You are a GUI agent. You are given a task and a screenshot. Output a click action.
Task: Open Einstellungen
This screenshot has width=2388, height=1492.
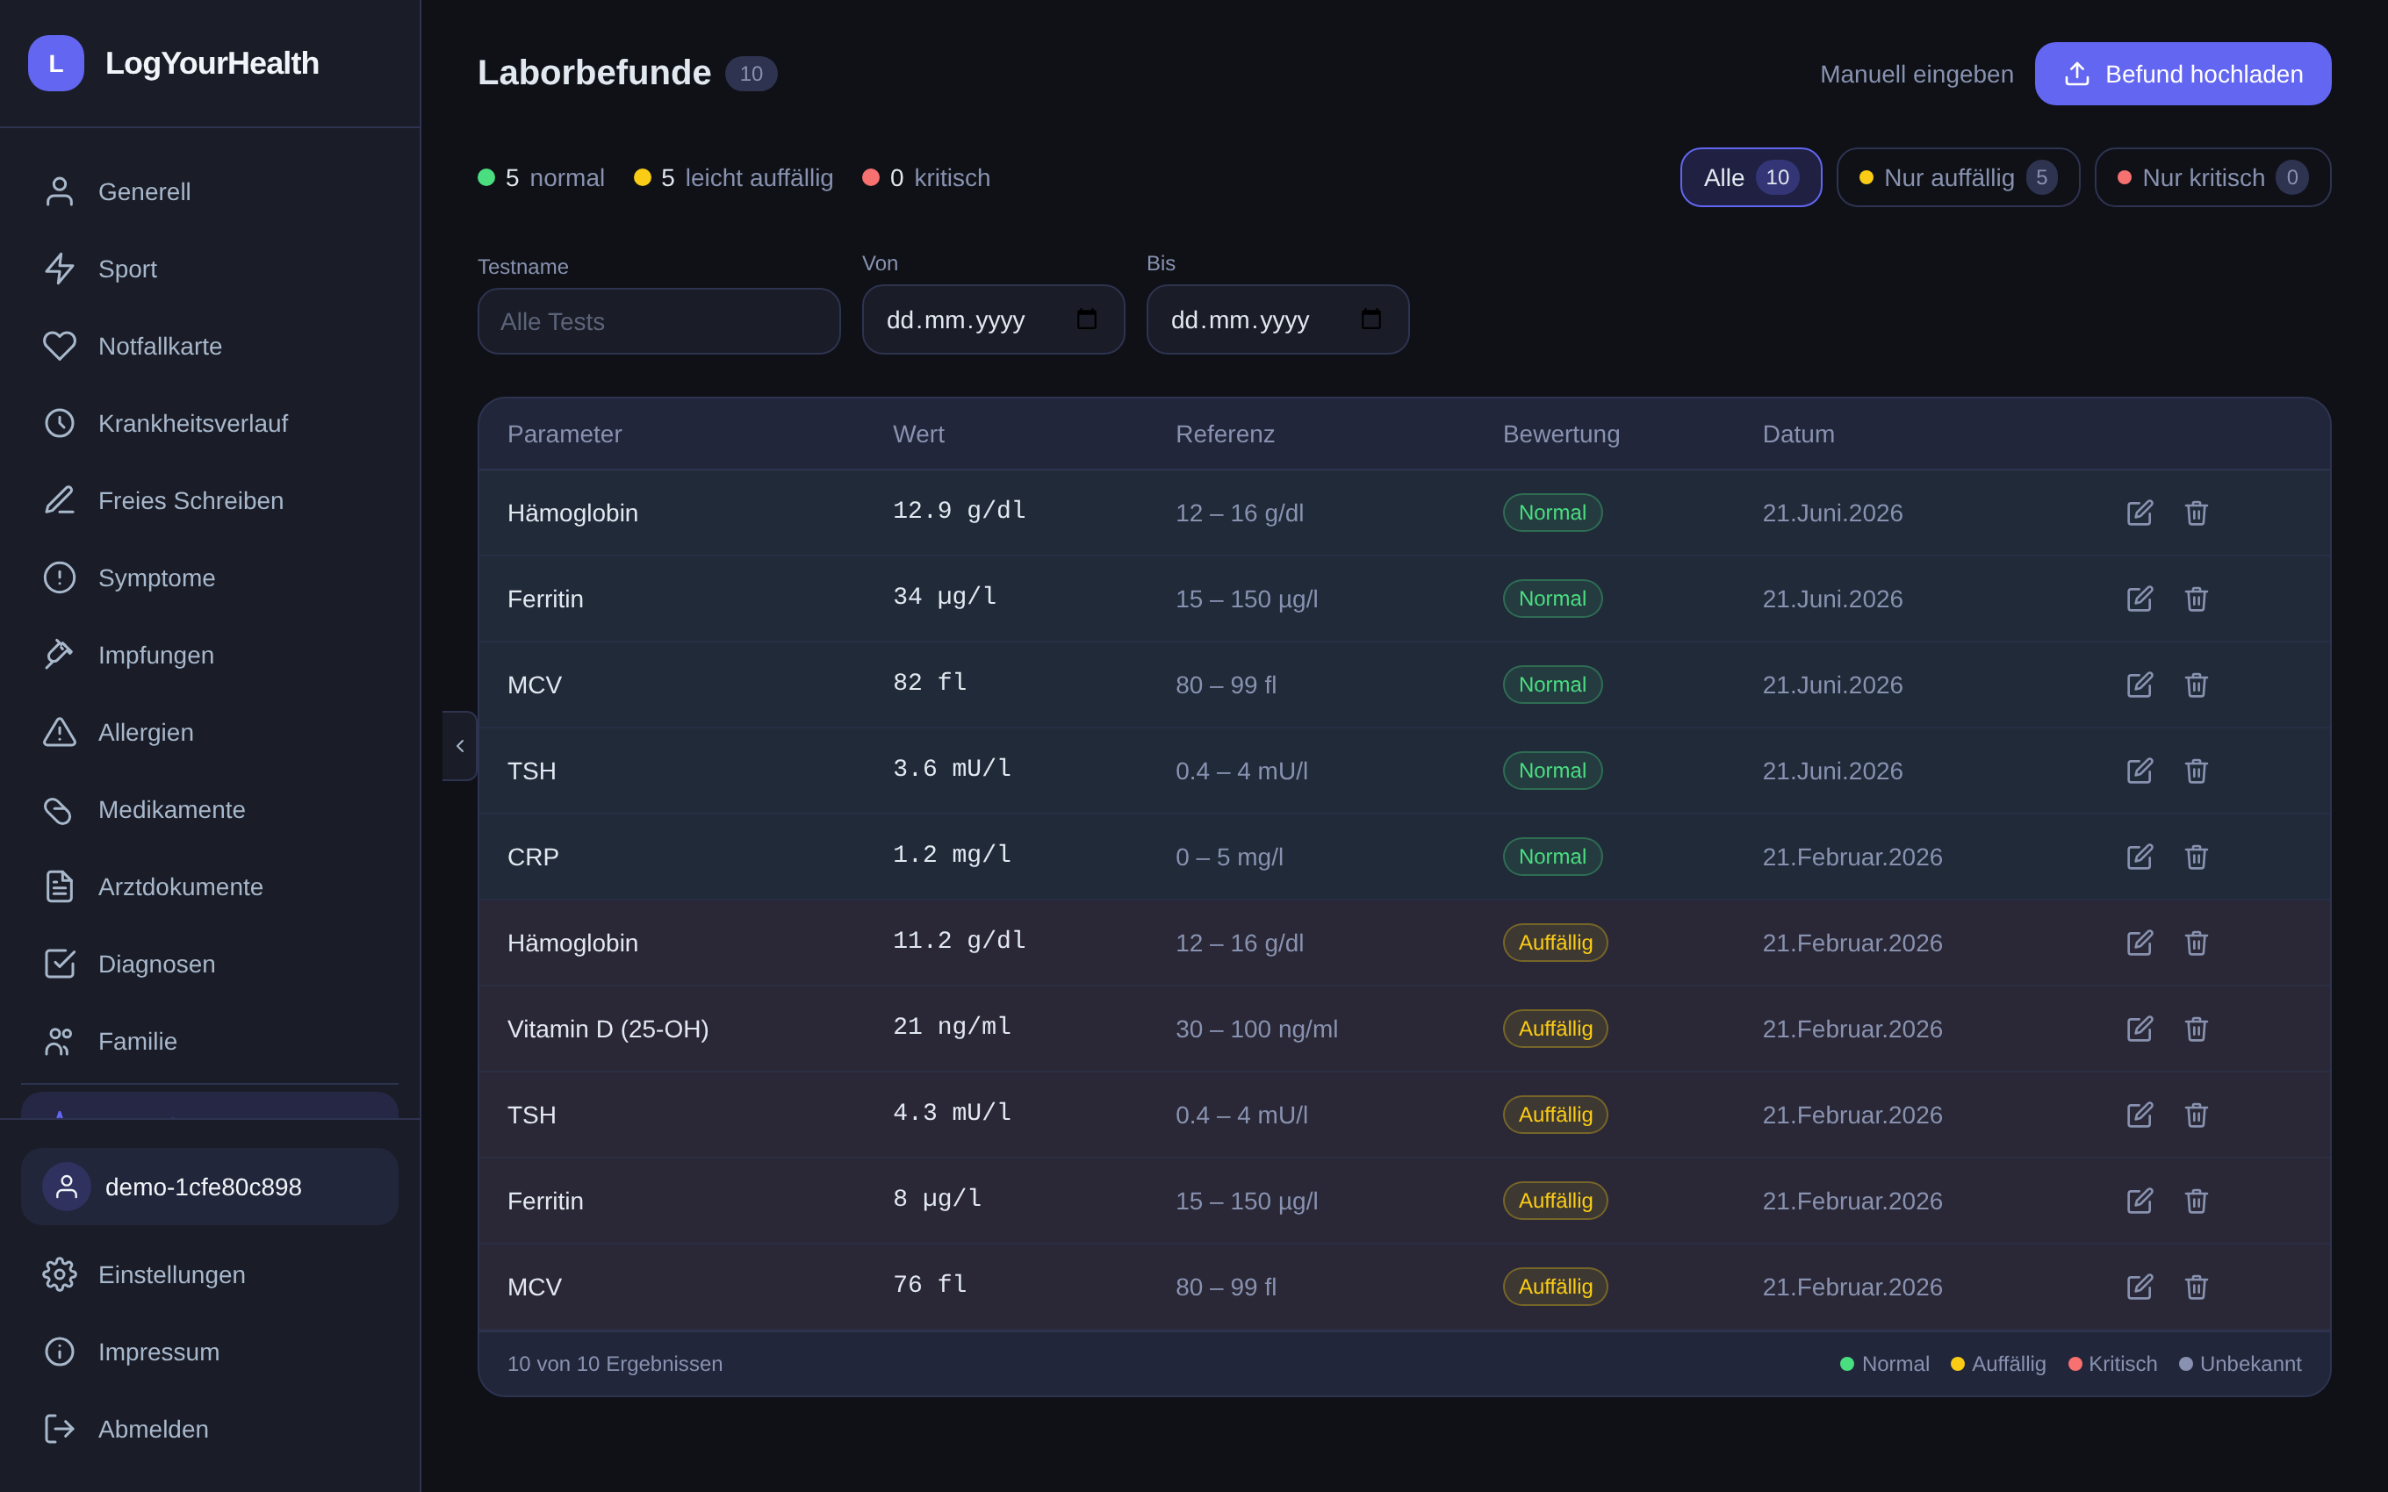[210, 1274]
